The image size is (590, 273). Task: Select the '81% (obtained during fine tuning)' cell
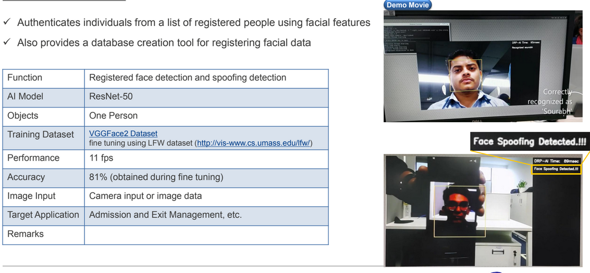click(206, 177)
